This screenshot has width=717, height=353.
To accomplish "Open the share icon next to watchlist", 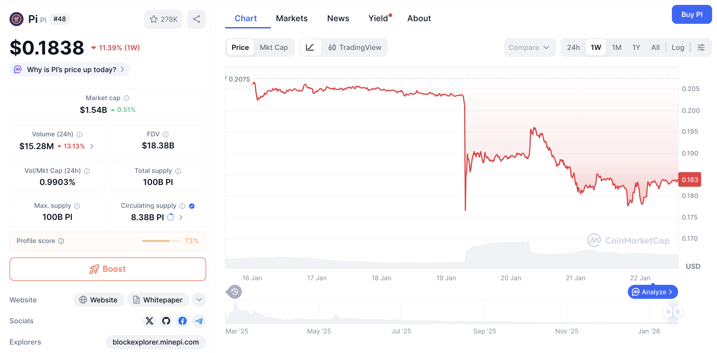I will 196,19.
